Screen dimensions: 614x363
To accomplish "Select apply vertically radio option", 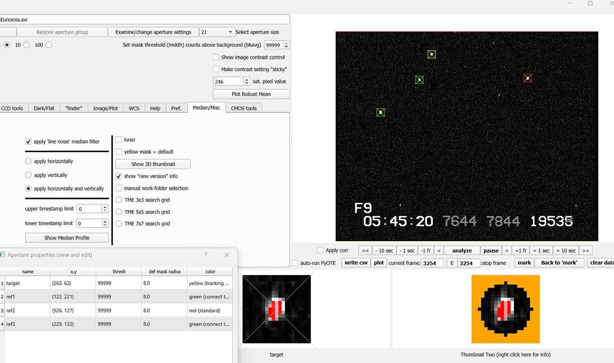I will (28, 175).
